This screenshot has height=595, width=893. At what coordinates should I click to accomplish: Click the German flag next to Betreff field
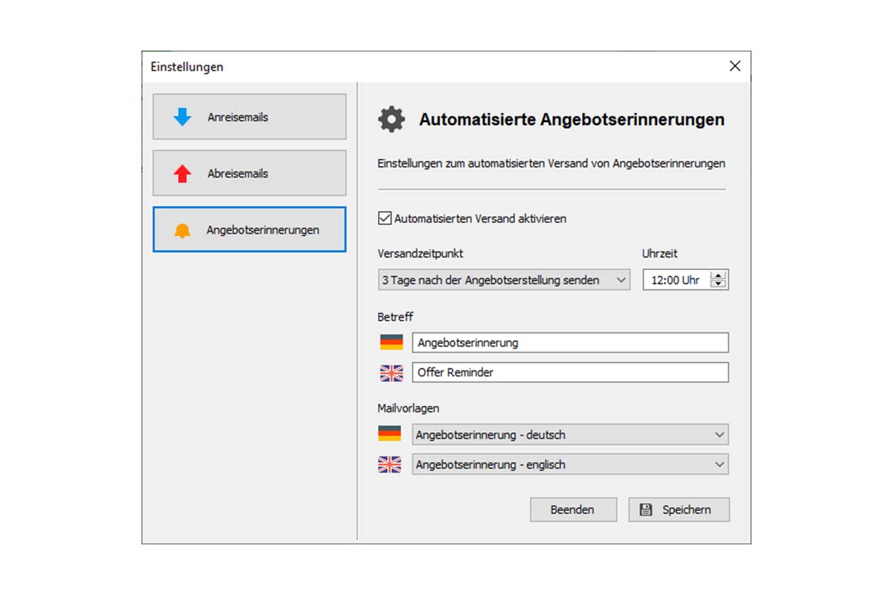(391, 343)
